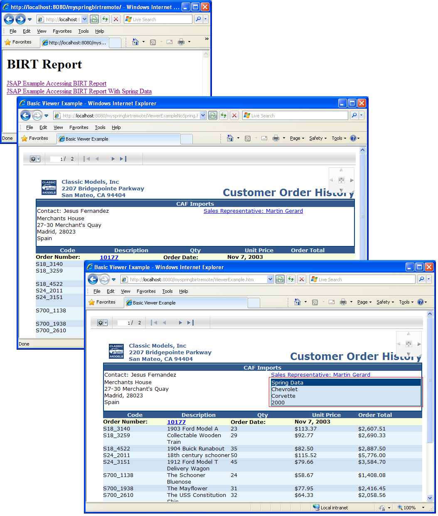The height and width of the screenshot is (516, 438).
Task: Click the search magnifier in the front window
Action: pyautogui.click(x=421, y=279)
